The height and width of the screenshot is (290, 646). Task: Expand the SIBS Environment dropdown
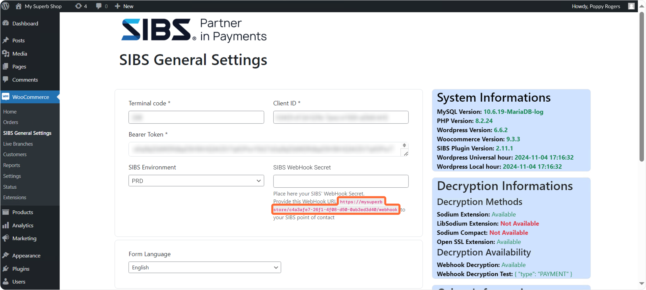196,181
